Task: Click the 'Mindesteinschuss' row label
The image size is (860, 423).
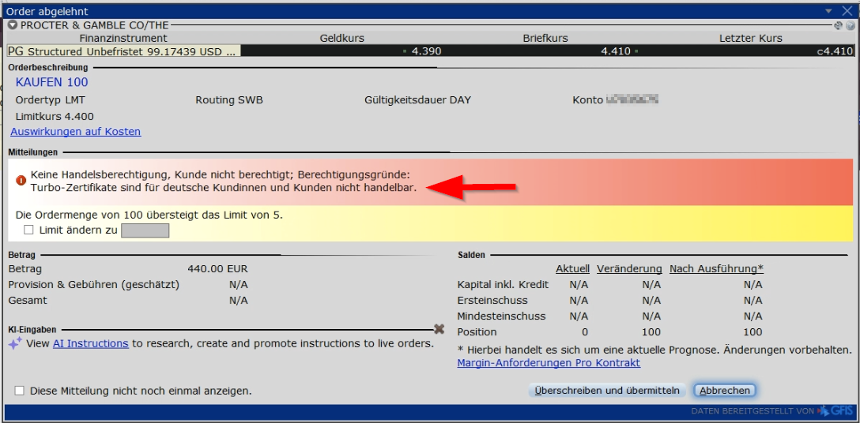Action: click(x=501, y=316)
